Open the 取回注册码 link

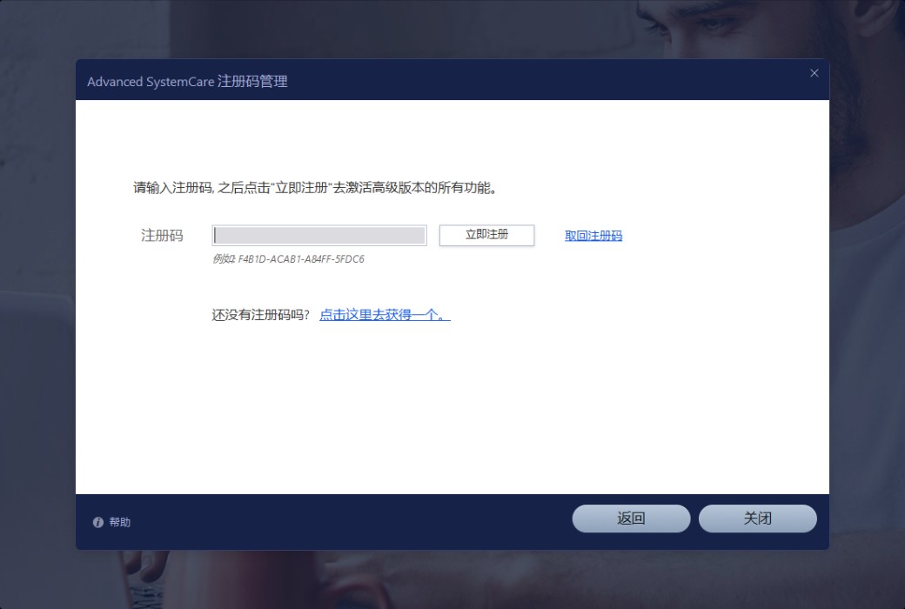click(x=593, y=236)
